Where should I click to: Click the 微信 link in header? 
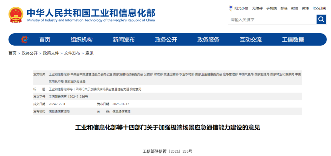[295, 8]
